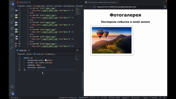Open cursor position Строка 20, столбец 23
176x99 pixels.
point(67,98)
